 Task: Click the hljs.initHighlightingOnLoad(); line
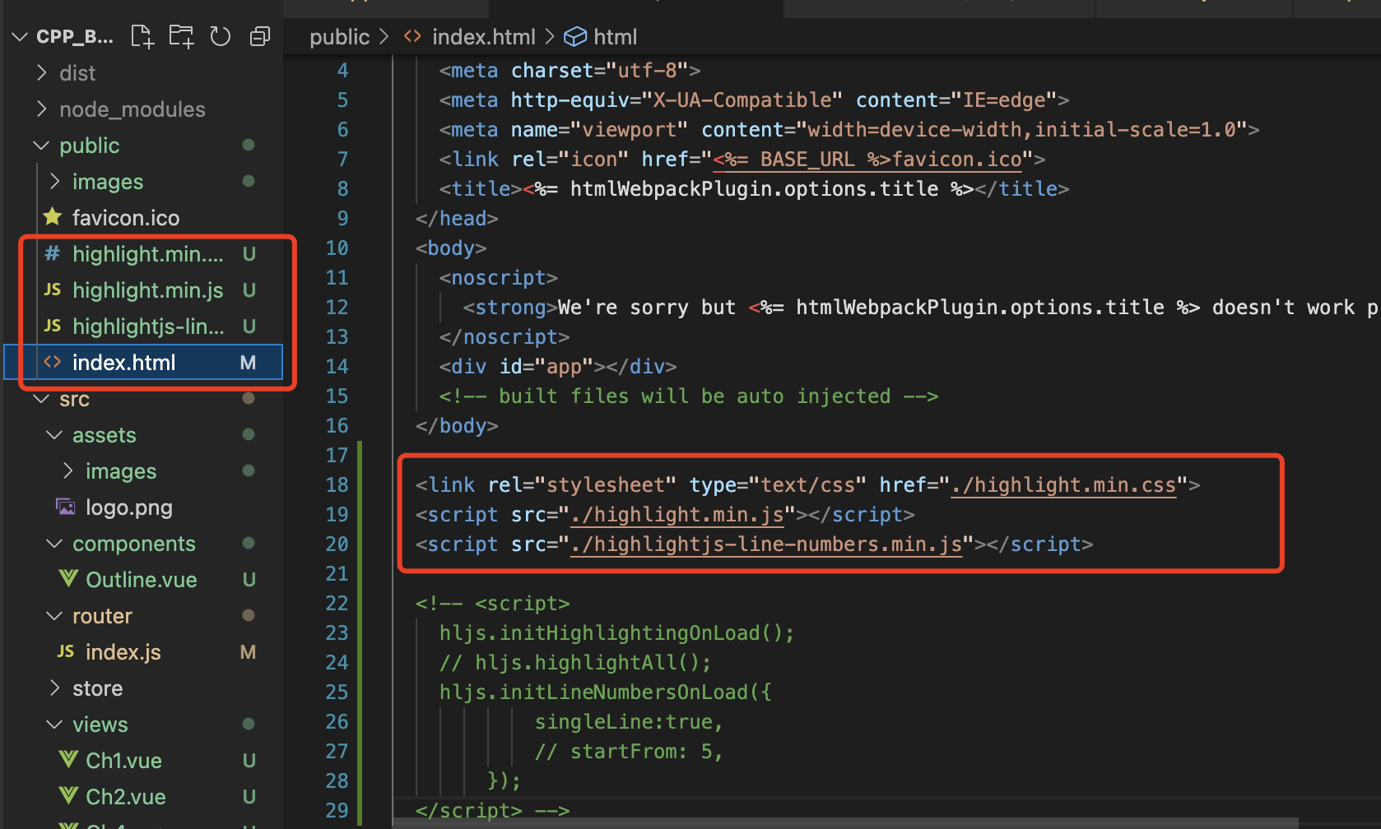617,633
